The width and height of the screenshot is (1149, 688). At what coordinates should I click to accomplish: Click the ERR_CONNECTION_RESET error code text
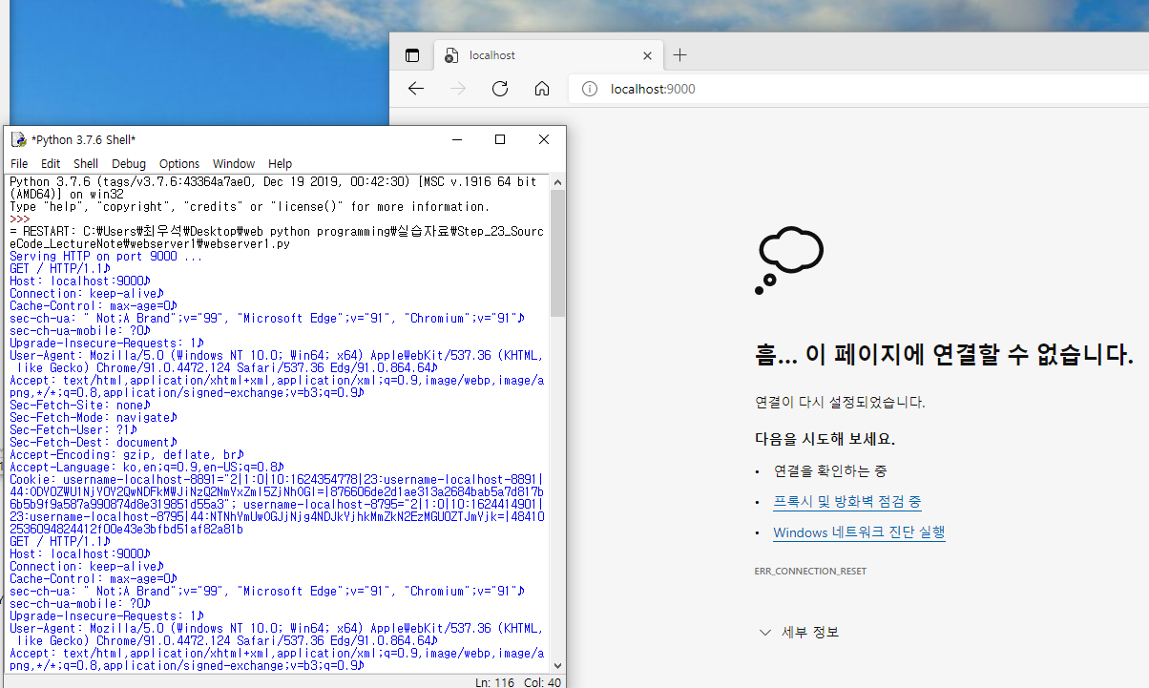click(x=810, y=571)
